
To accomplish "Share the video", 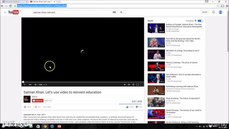I will pyautogui.click(x=37, y=107).
